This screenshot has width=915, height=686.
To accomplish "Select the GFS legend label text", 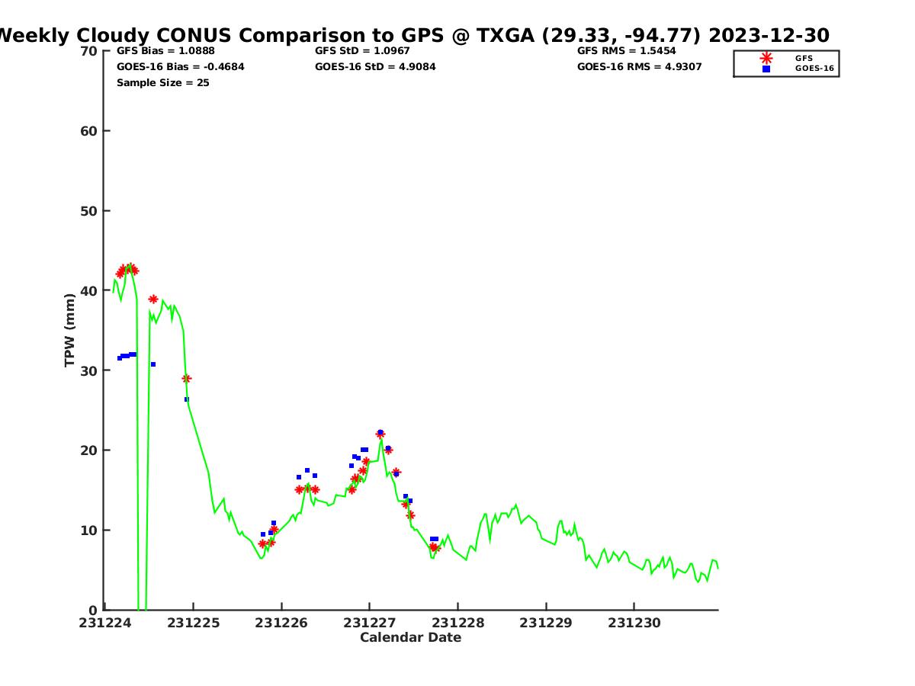I will (804, 58).
